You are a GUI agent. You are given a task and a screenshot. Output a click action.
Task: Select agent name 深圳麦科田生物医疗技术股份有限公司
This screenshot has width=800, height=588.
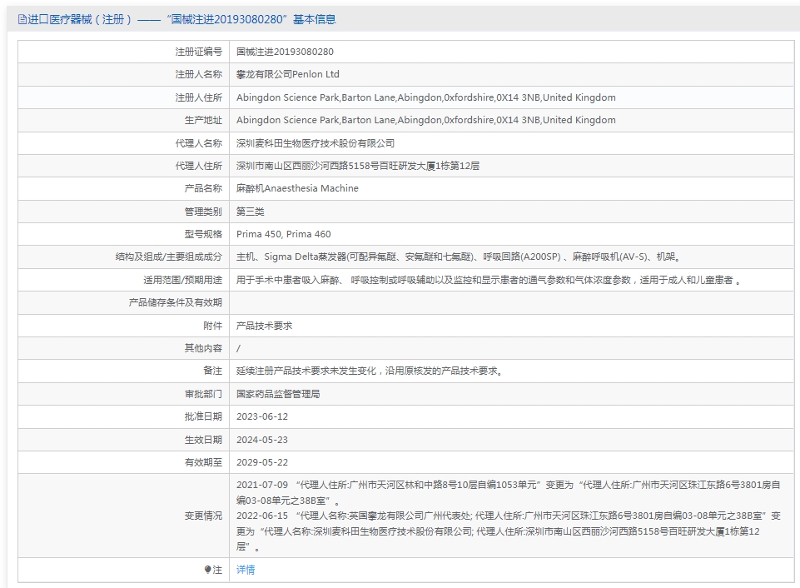(x=316, y=143)
